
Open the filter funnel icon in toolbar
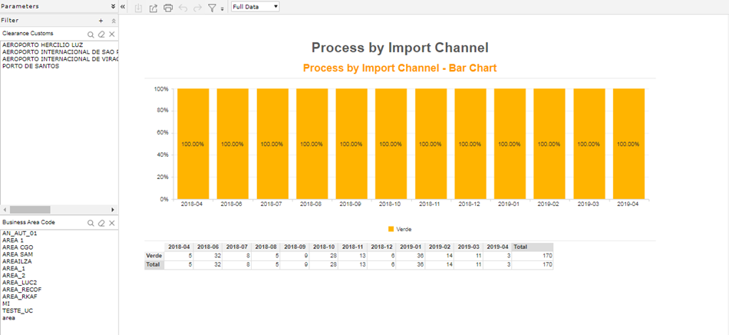(212, 8)
